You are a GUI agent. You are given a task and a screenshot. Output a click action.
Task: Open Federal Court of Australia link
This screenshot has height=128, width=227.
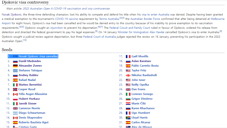click(x=100, y=37)
